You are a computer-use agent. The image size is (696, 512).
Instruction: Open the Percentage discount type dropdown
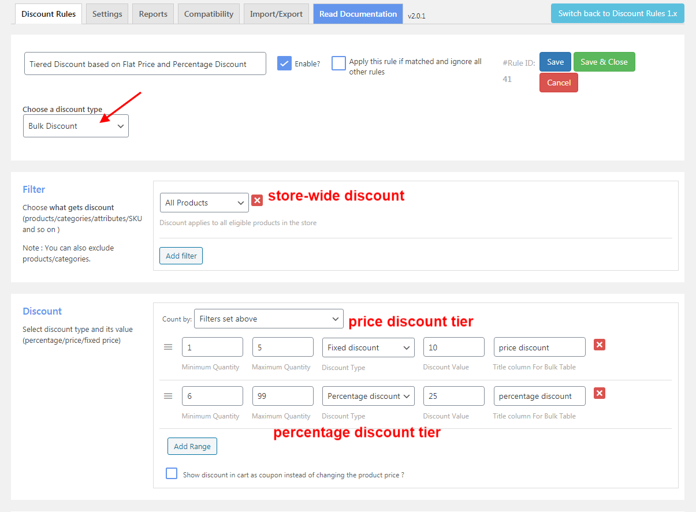[368, 395]
